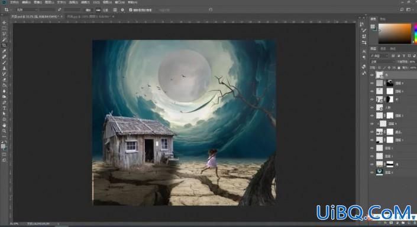Select the Rectangle shape tool
The image size is (417, 227).
(x=4, y=120)
